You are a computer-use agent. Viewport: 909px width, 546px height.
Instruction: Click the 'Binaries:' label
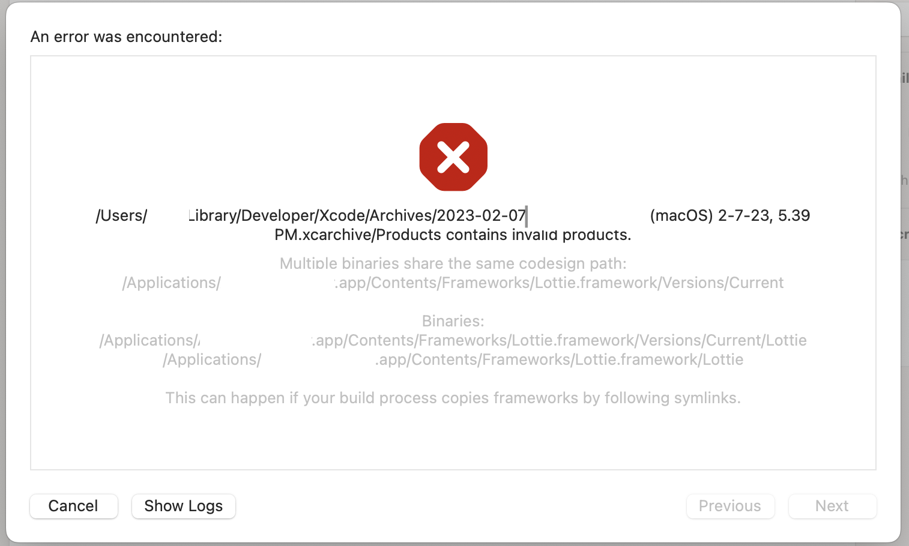pos(453,320)
